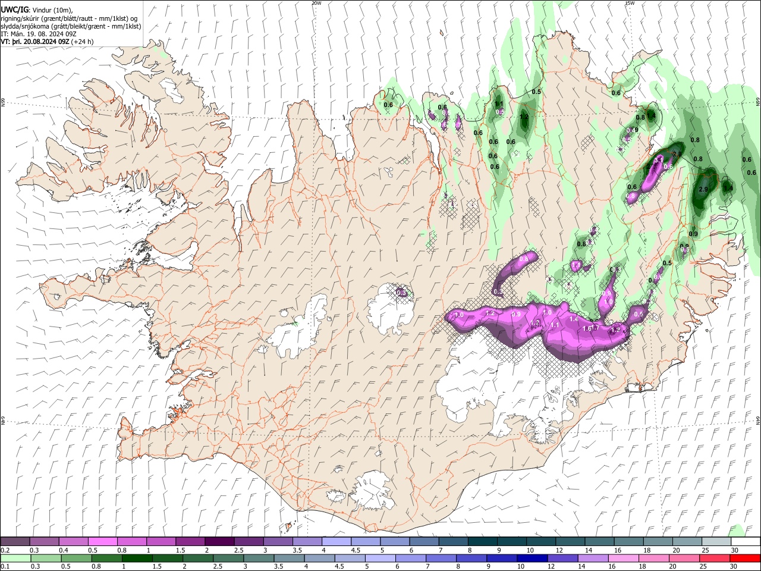The image size is (761, 571).
Task: Click the 'rigning/skúrir (grænt/blátt/rautt - mm/1klst) og' line
Action: (69, 18)
